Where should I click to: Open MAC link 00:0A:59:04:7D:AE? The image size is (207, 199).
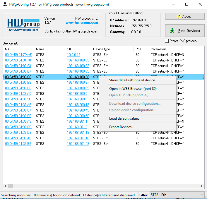[18, 55]
